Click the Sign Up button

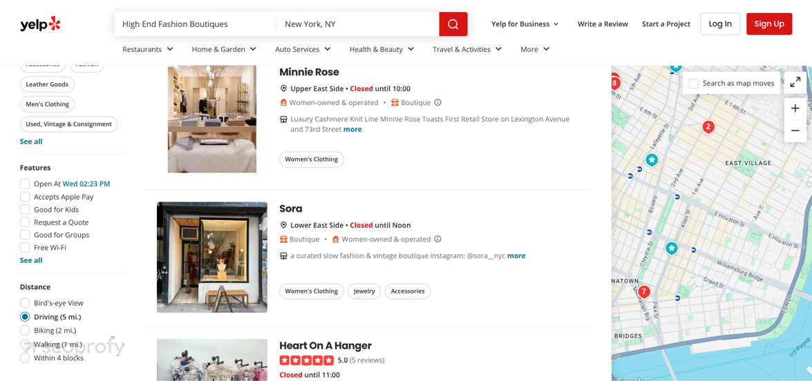point(769,23)
